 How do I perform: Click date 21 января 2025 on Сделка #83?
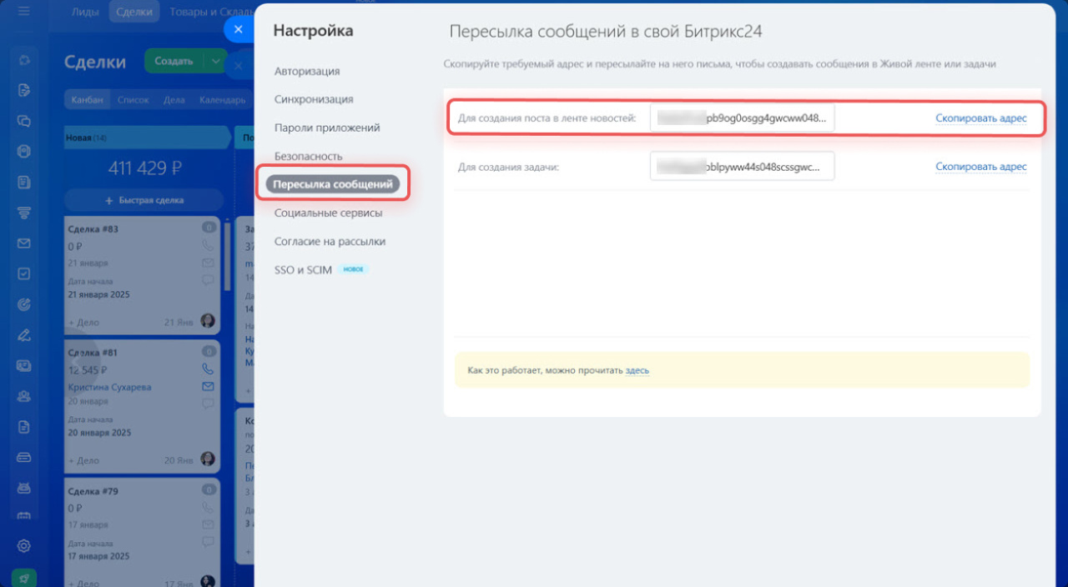pyautogui.click(x=99, y=294)
